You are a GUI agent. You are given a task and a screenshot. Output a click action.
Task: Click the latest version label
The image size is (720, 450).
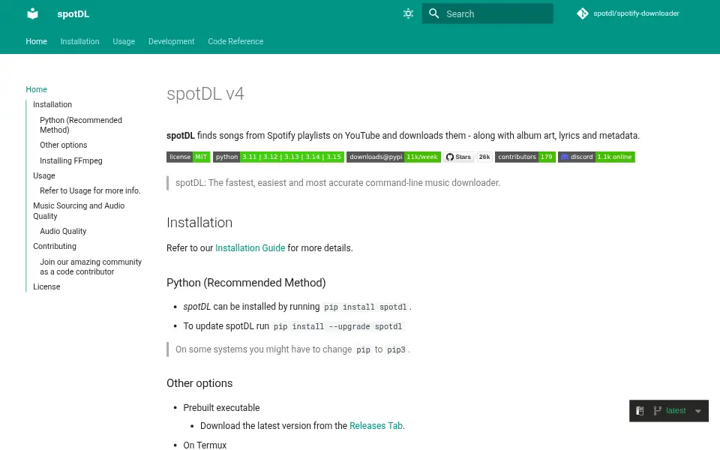pos(676,410)
